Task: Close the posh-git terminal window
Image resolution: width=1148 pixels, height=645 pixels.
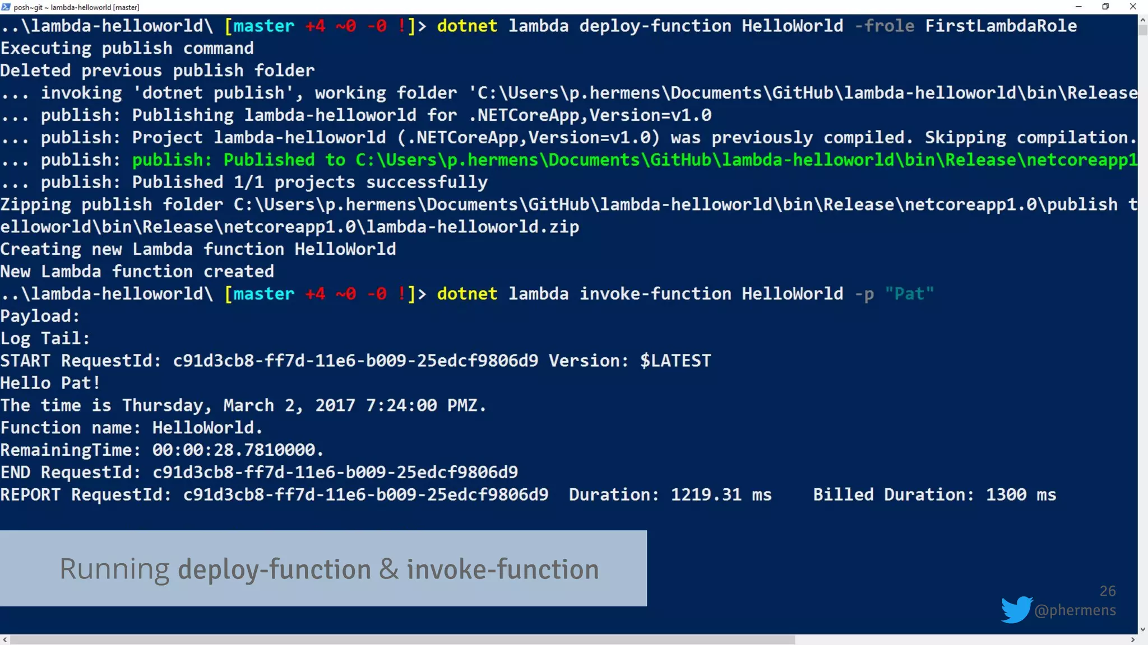Action: 1132,7
